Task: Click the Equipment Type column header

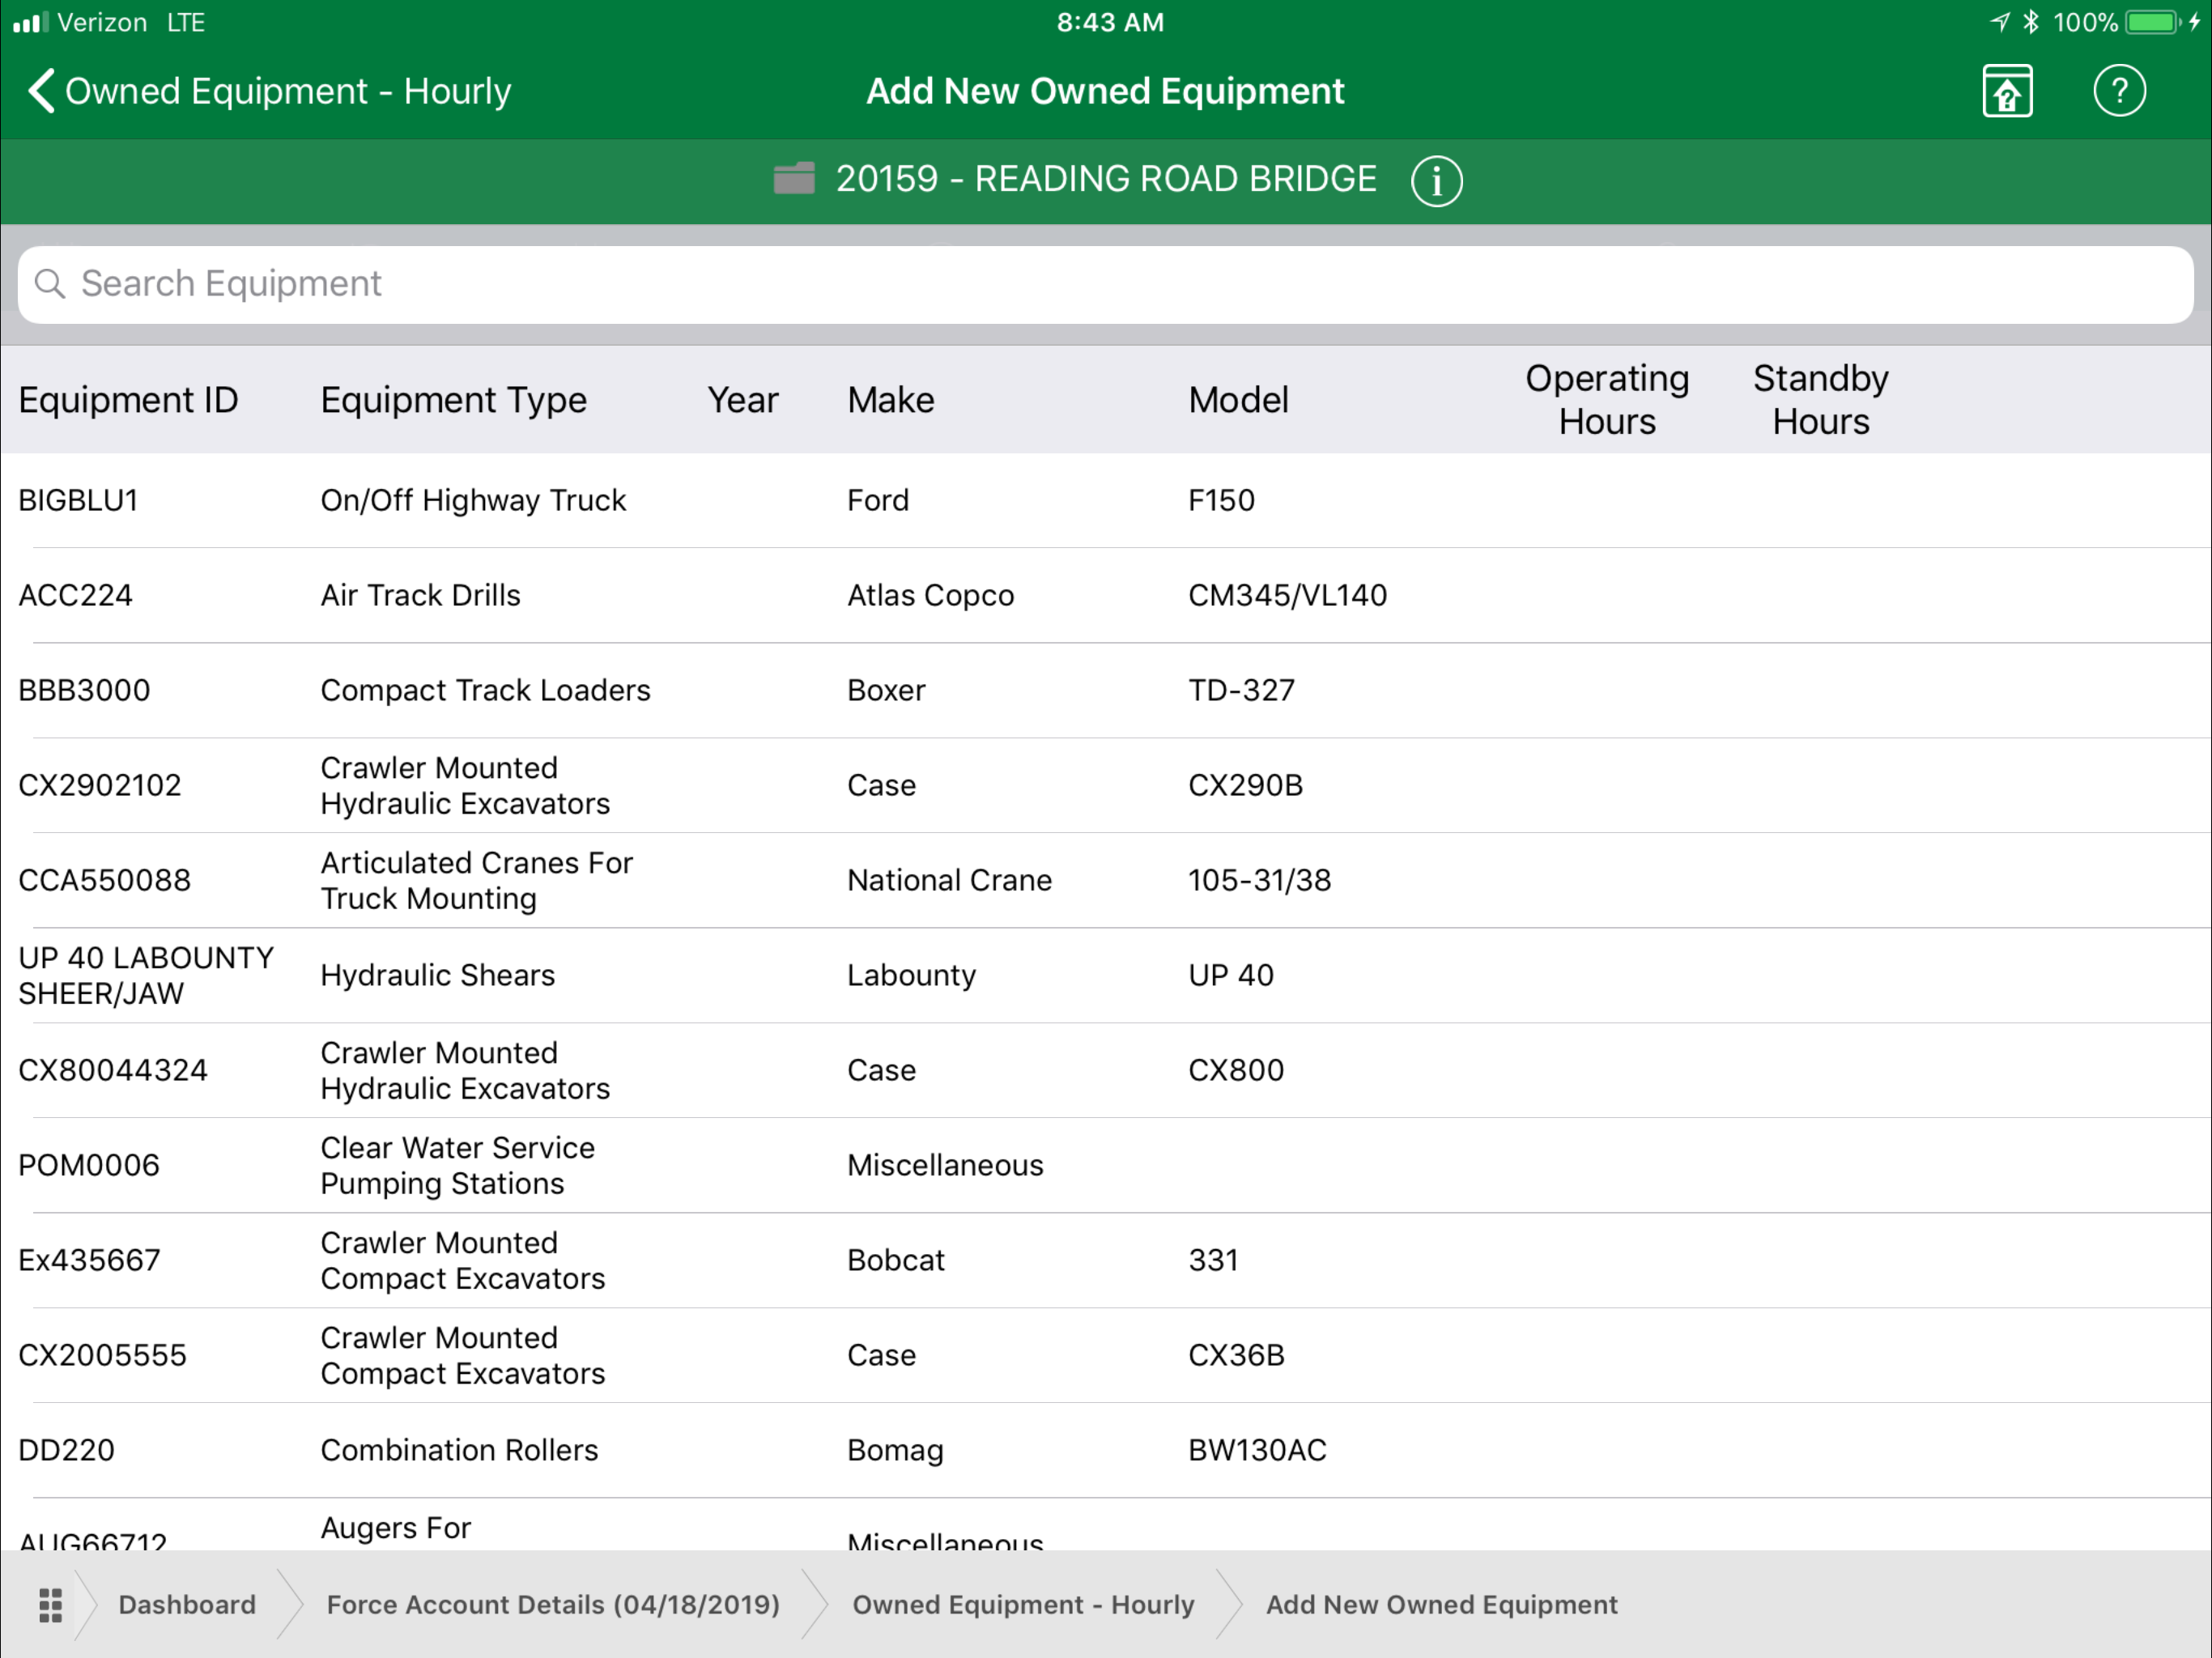Action: 453,400
